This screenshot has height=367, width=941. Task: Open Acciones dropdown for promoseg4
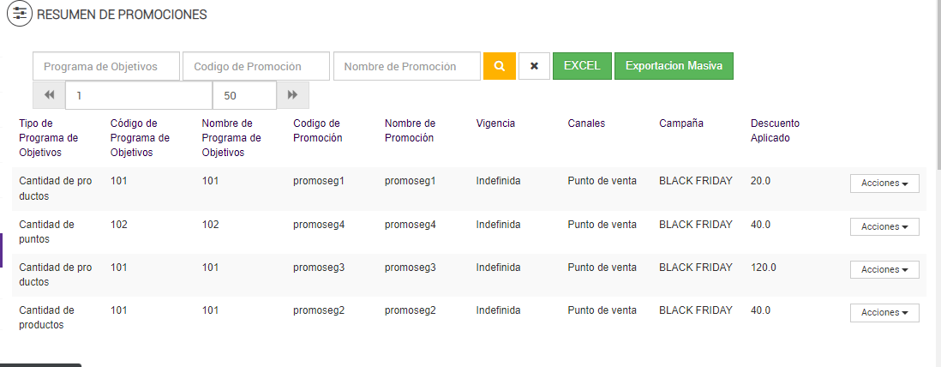(884, 226)
